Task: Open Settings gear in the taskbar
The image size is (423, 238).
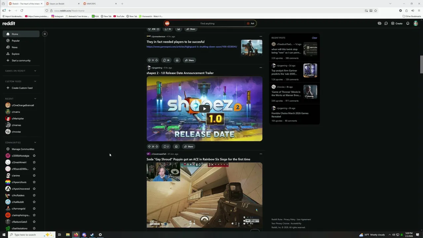Action: click(x=100, y=235)
